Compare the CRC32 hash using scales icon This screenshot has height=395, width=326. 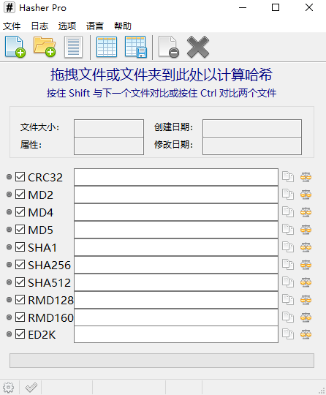point(306,177)
